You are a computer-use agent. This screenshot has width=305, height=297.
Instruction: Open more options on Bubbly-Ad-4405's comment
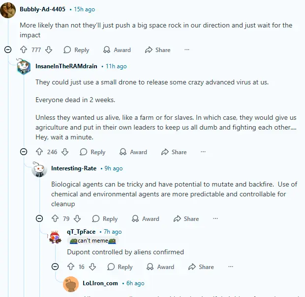[187, 50]
